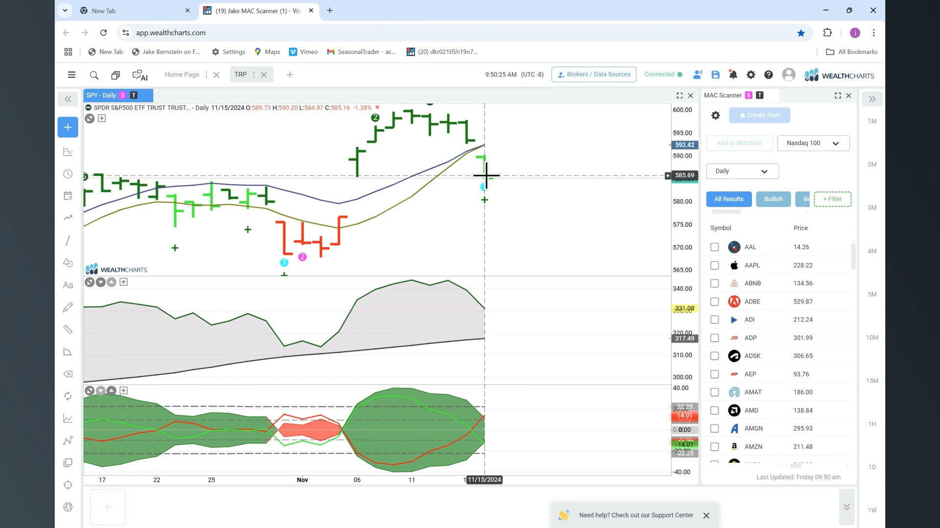Open the user profile avatar
Image resolution: width=940 pixels, height=528 pixels.
789,74
